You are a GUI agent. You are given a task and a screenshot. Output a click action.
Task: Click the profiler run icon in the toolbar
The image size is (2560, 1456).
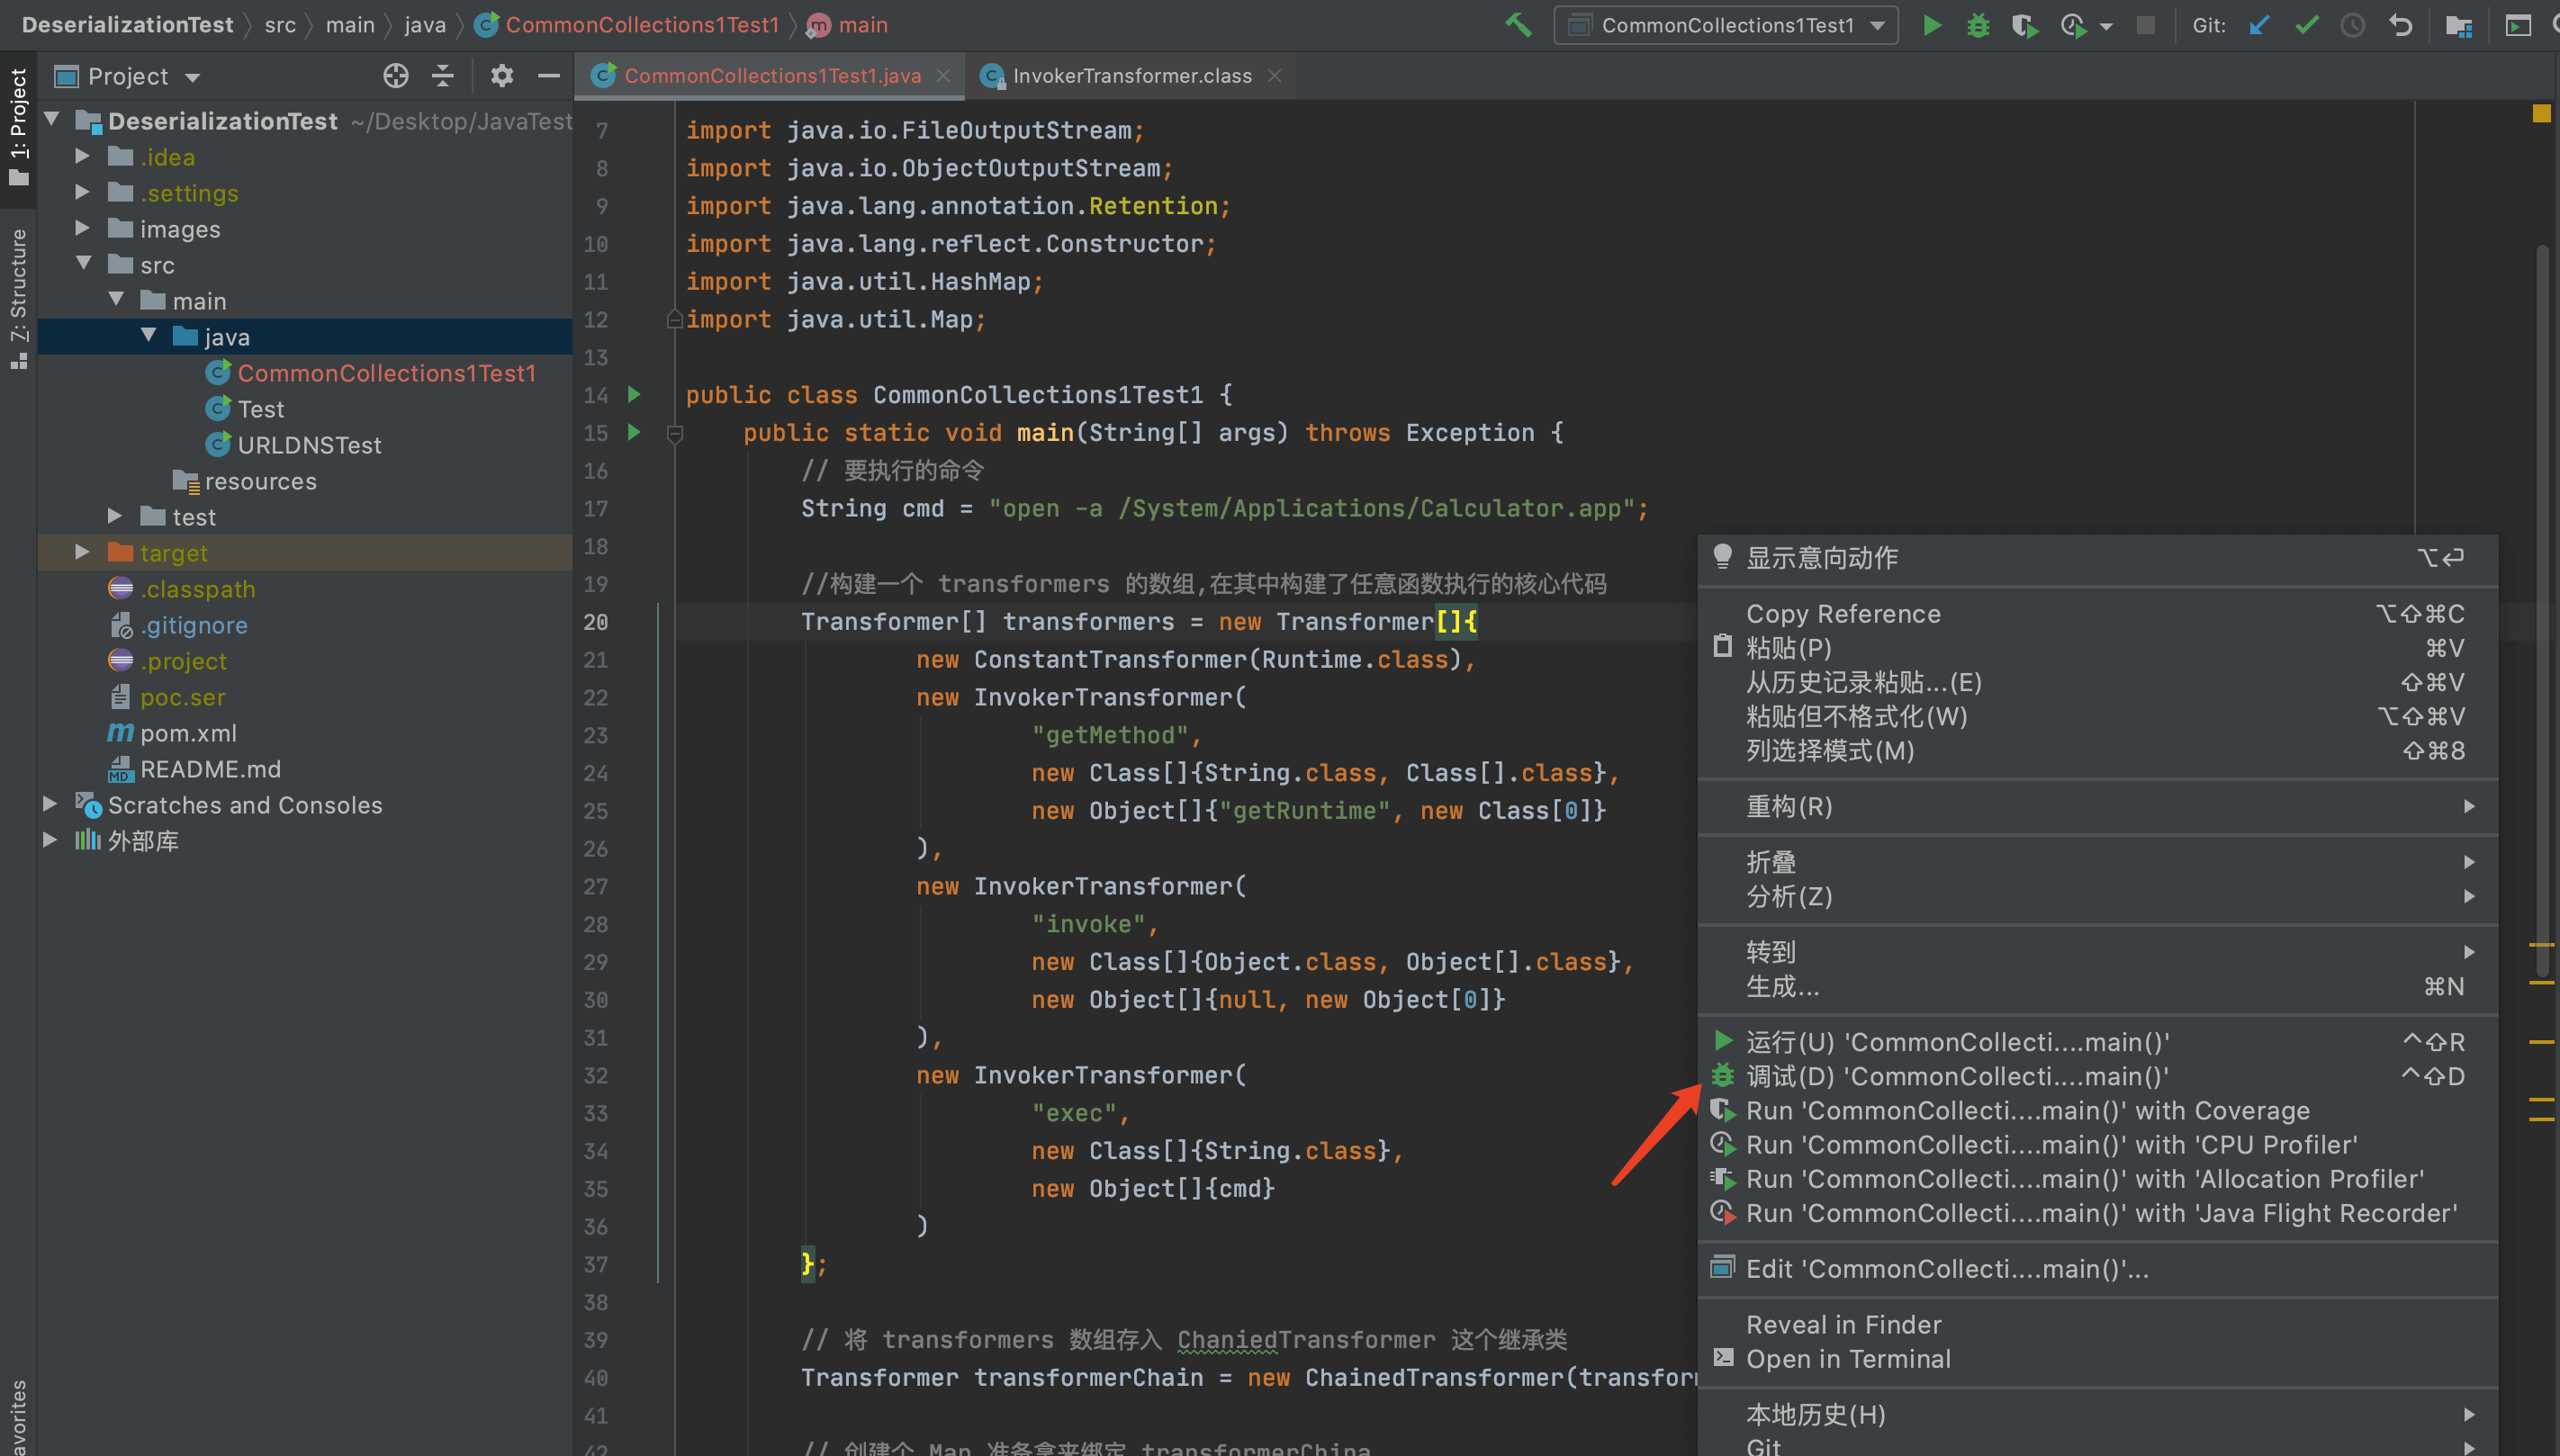(x=2075, y=25)
